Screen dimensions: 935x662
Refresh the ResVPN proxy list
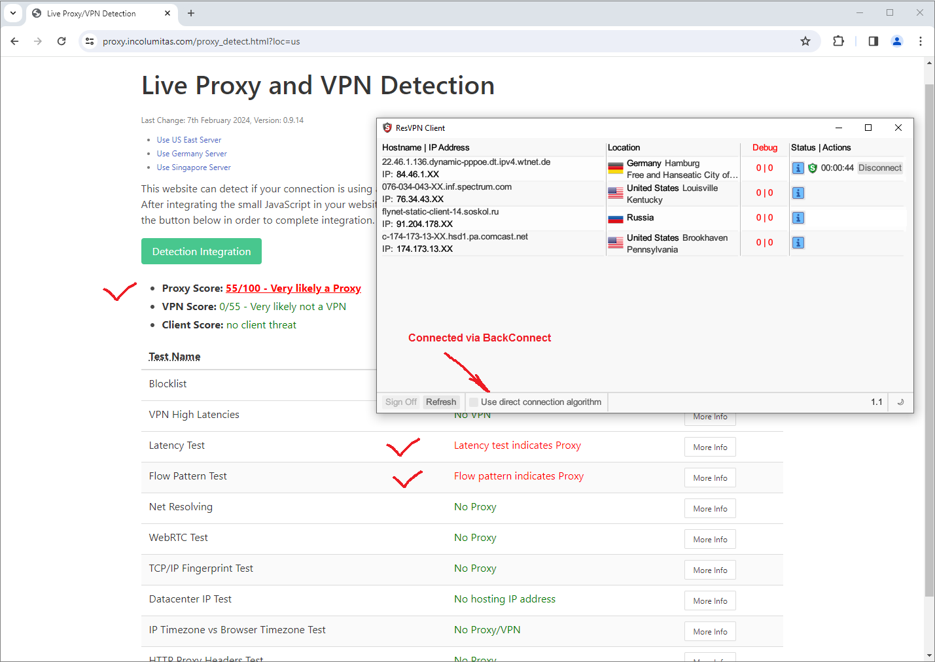(x=441, y=402)
